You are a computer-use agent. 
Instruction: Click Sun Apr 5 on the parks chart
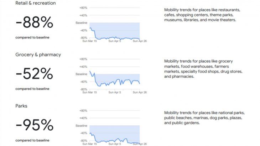pyautogui.click(x=114, y=144)
